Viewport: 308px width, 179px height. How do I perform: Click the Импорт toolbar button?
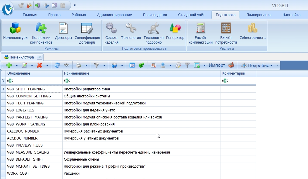(x=217, y=65)
